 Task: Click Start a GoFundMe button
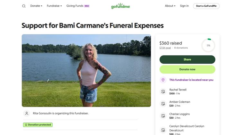click(206, 6)
